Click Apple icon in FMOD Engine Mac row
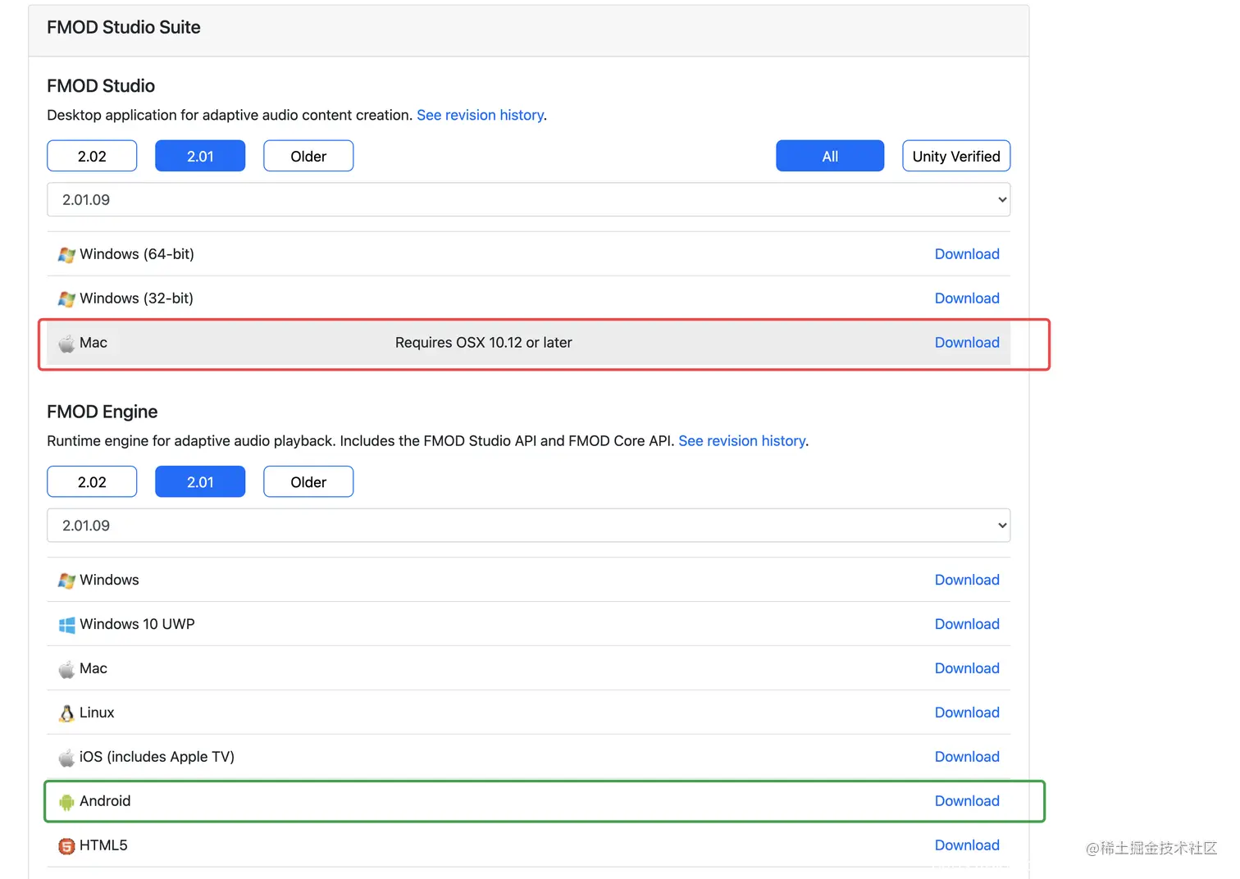The width and height of the screenshot is (1240, 879). 66,669
